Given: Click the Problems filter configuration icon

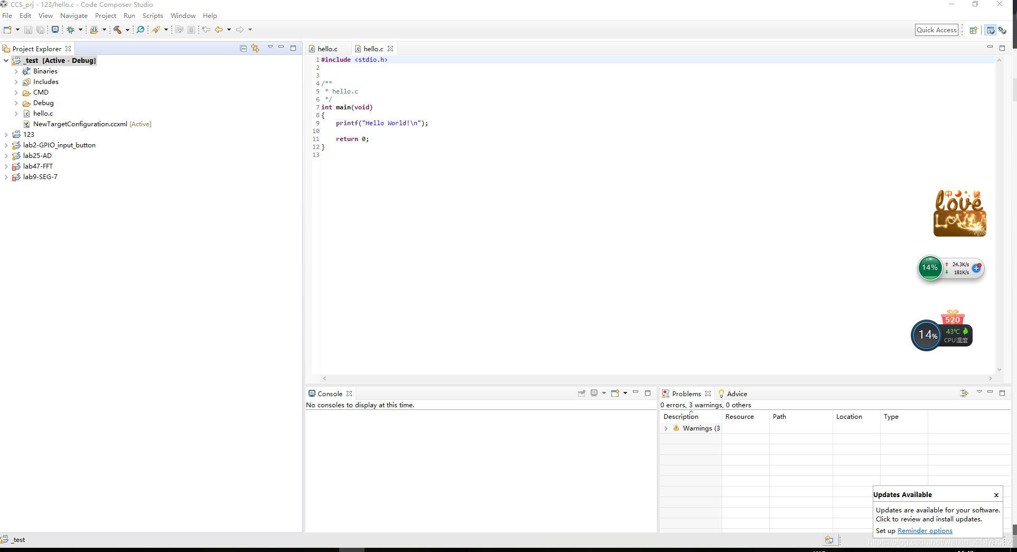Looking at the screenshot, I should (x=964, y=393).
